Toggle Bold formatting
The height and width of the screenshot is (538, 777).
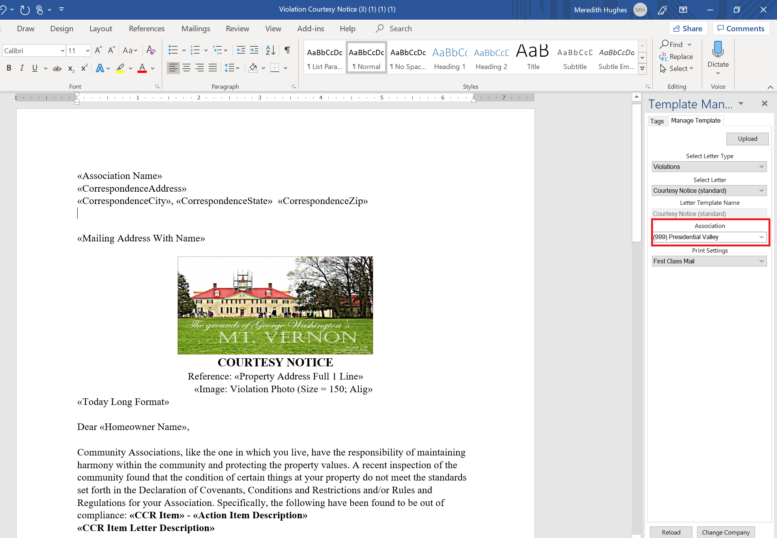(9, 68)
